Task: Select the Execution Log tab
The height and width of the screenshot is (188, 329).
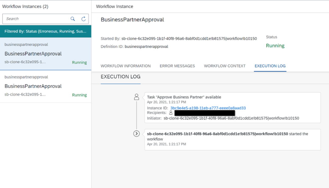Action: pyautogui.click(x=270, y=66)
